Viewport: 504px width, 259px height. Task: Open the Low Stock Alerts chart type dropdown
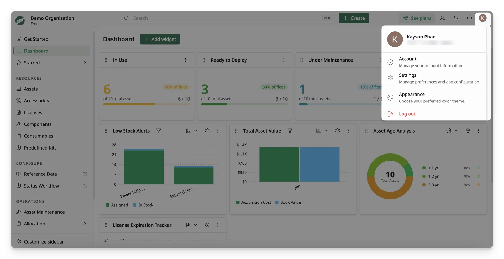tap(192, 131)
